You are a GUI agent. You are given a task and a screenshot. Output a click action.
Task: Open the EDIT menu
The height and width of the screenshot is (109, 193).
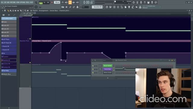(x=5, y=2)
